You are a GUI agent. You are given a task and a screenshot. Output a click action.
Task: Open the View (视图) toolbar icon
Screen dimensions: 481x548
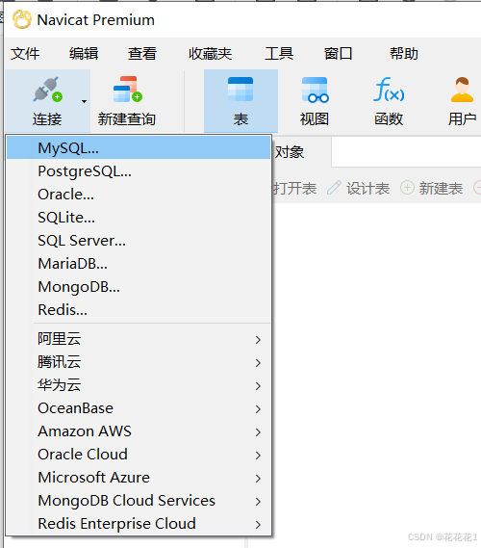[x=315, y=91]
